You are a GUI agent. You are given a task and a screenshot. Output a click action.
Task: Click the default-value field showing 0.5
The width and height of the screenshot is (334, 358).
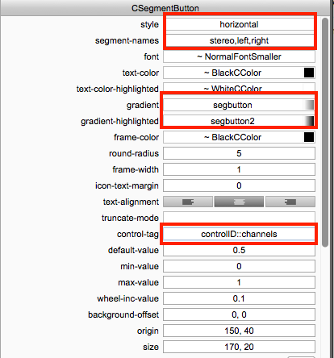[x=239, y=250]
